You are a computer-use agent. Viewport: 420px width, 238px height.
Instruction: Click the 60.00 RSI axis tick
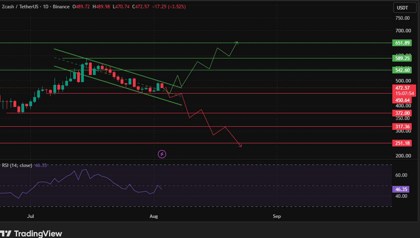coord(401,175)
